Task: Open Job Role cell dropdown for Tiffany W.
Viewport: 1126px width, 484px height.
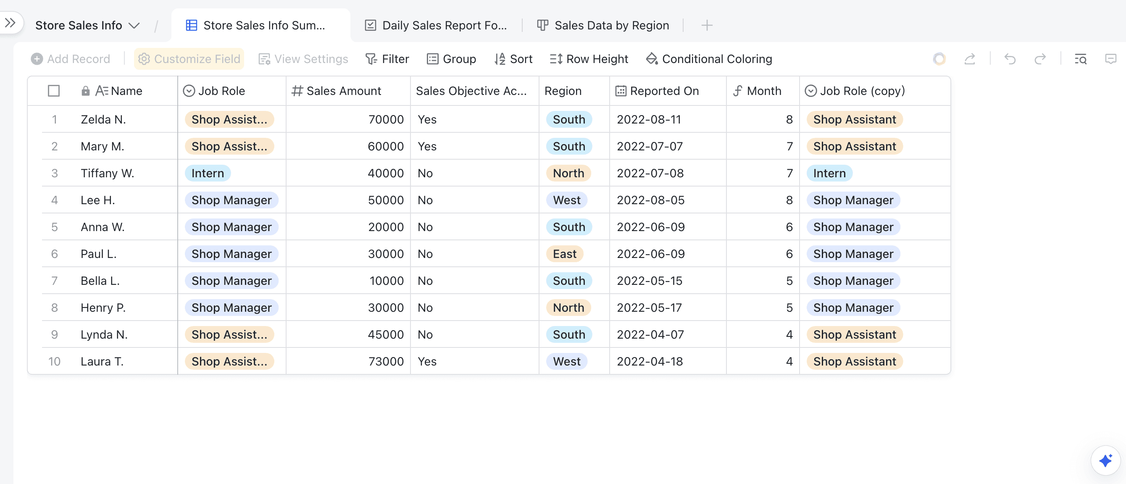Action: coord(208,173)
